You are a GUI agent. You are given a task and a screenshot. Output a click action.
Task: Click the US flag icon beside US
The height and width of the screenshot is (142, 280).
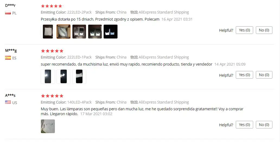tap(8, 102)
